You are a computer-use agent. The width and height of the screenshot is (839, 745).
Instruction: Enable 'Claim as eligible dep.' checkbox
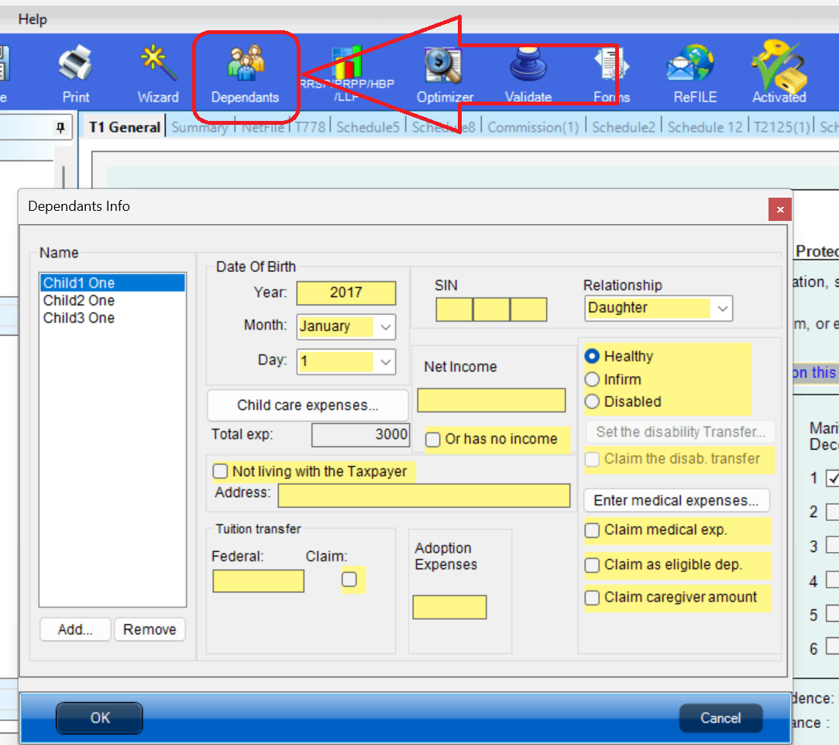tap(593, 565)
